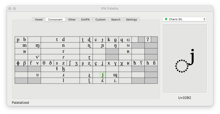Image resolution: width=220 pixels, height=114 pixels.
Task: Pick the alveolar plosive d
Action: (63, 40)
